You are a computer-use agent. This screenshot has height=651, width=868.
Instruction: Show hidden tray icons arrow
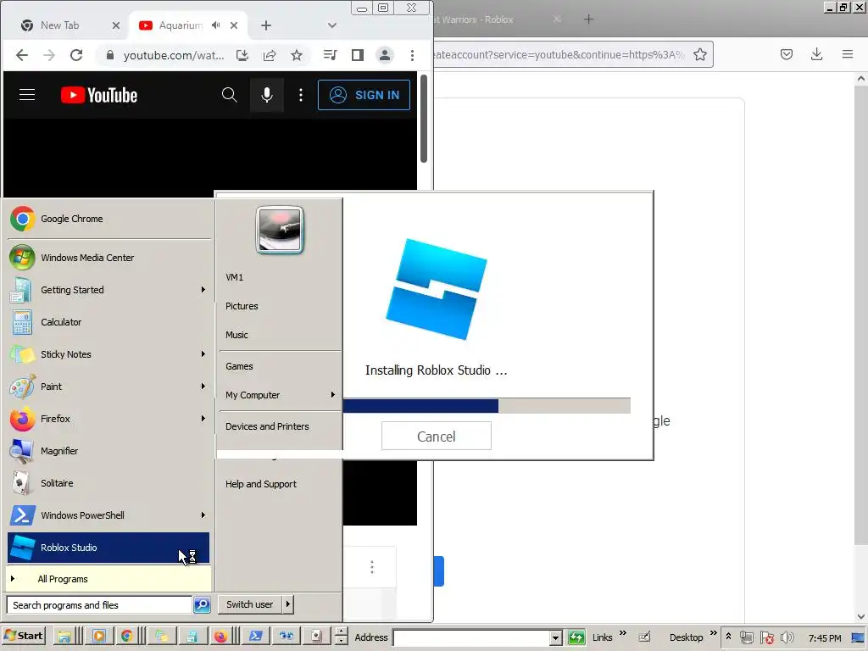728,637
